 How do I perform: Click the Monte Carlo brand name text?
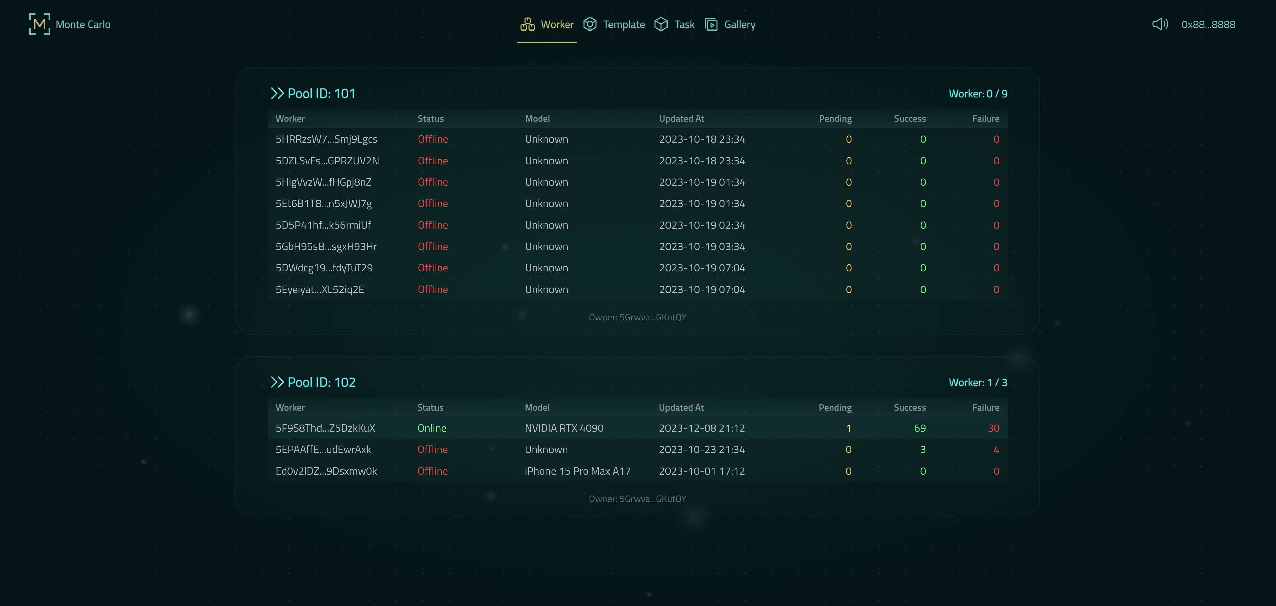point(83,24)
